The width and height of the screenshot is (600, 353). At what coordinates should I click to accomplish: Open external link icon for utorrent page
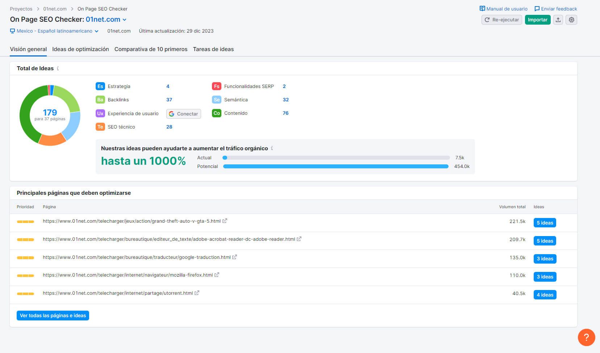pyautogui.click(x=197, y=293)
